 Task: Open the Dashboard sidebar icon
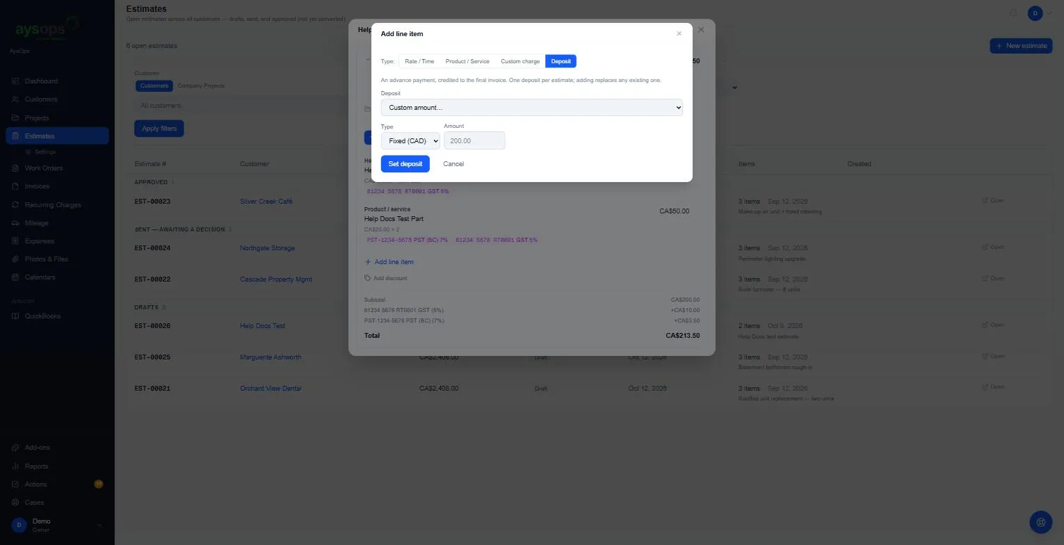[15, 81]
